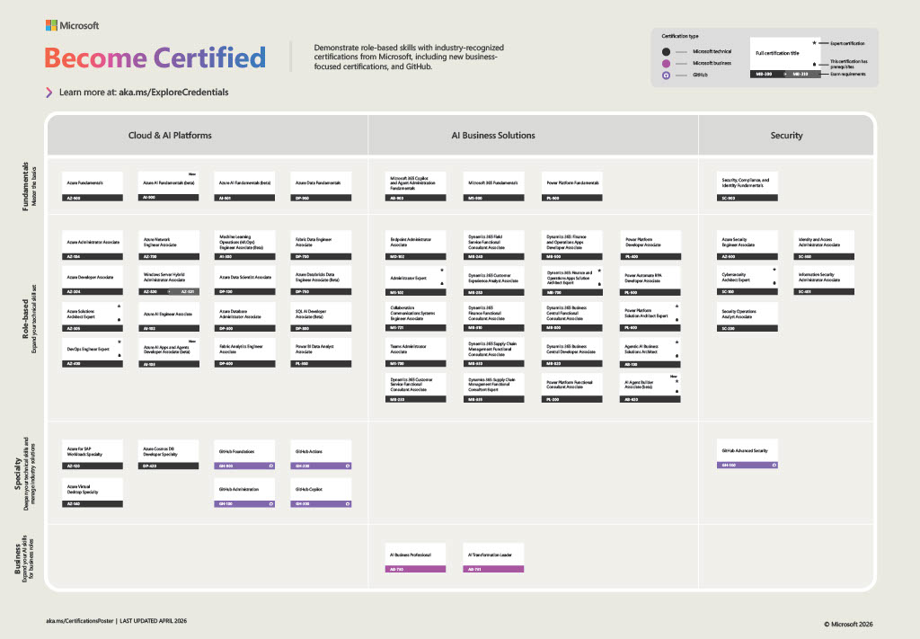Select the AI Business Solutions column header
This screenshot has width=920, height=639.
click(492, 136)
